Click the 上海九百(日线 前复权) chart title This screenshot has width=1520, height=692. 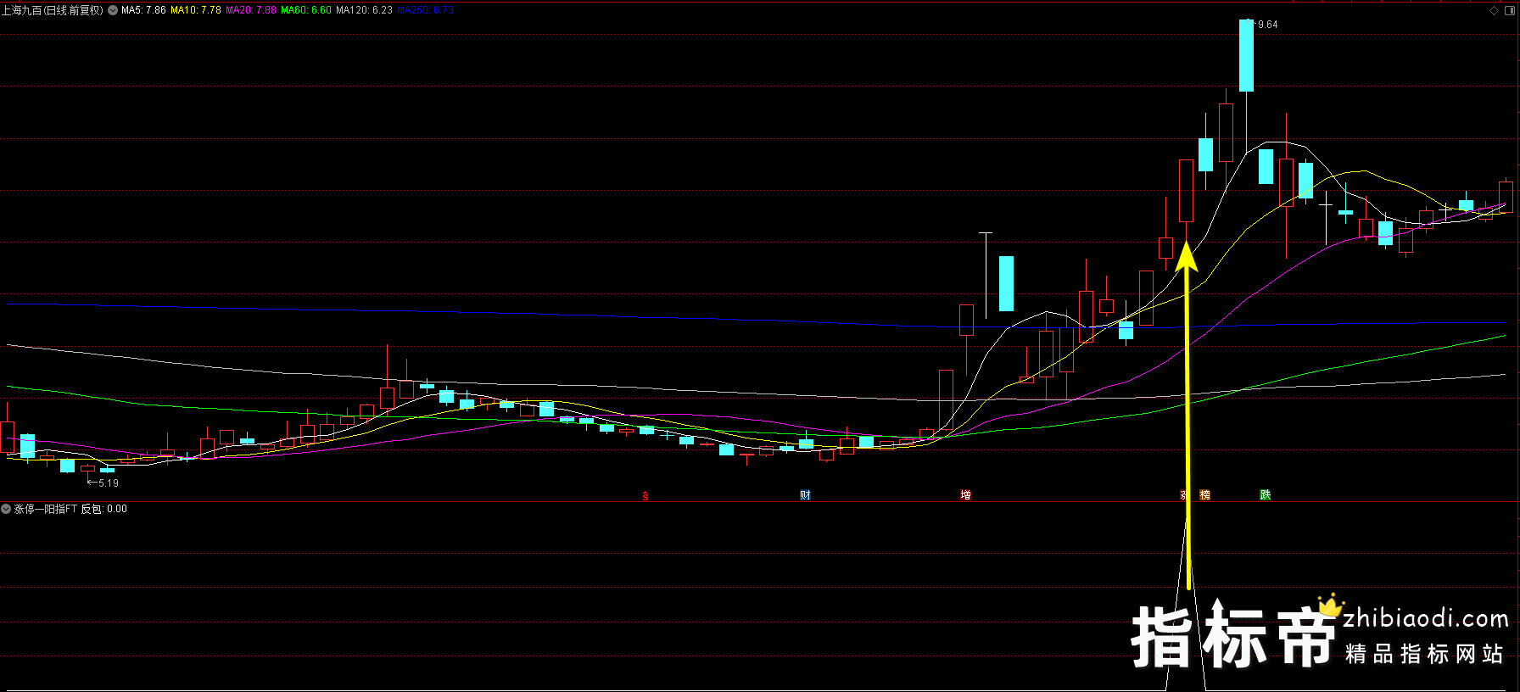click(x=53, y=10)
